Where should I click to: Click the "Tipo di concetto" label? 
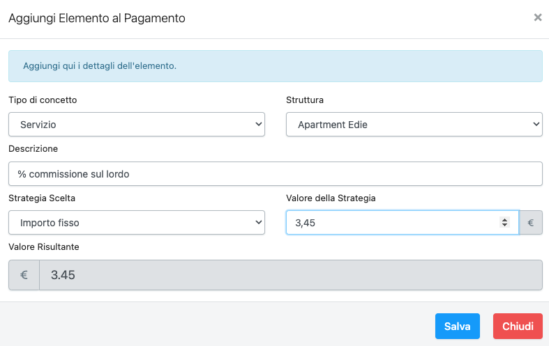43,100
